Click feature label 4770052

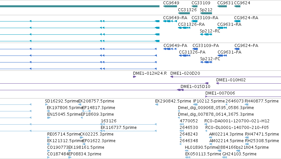pos(189,121)
